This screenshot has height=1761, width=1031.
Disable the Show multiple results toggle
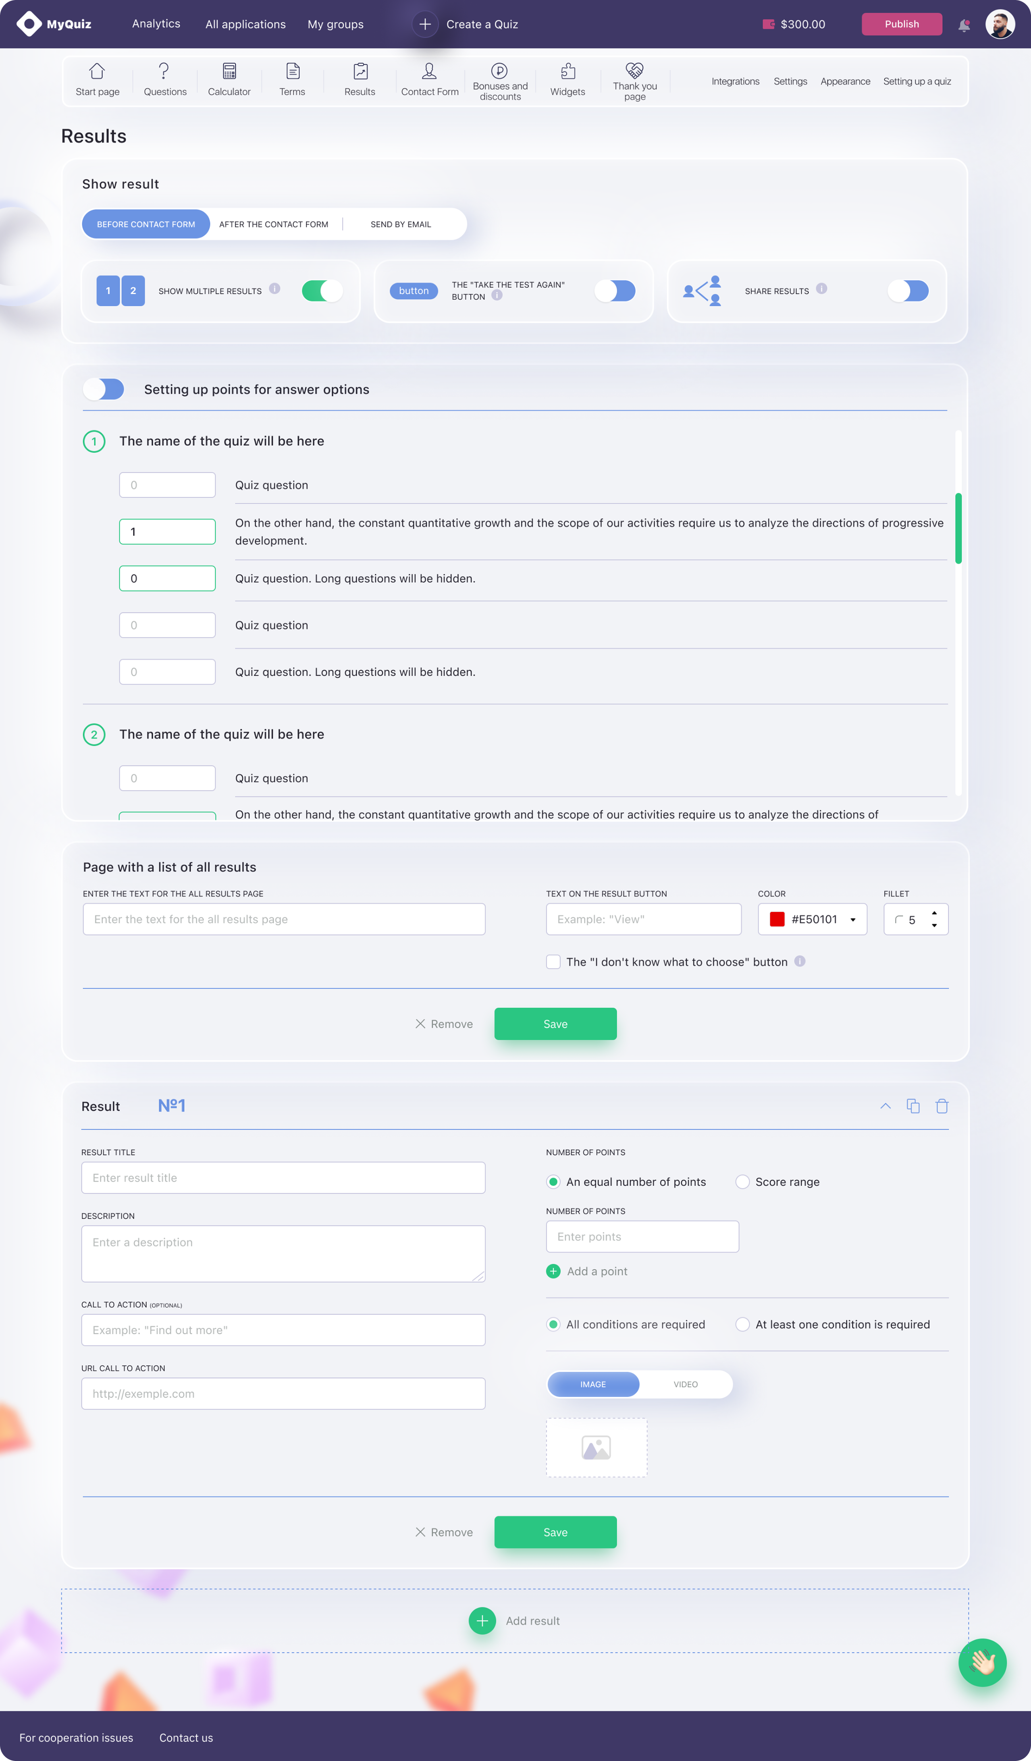322,291
